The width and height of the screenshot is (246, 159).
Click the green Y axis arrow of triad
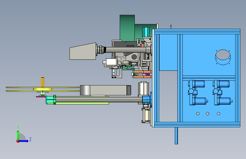pyautogui.click(x=18, y=136)
